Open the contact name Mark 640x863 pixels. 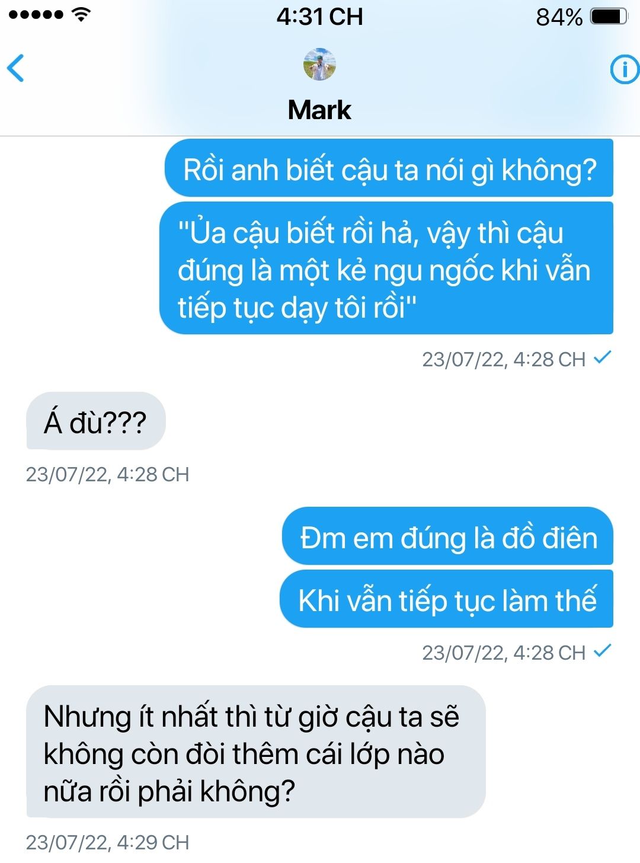pyautogui.click(x=319, y=110)
